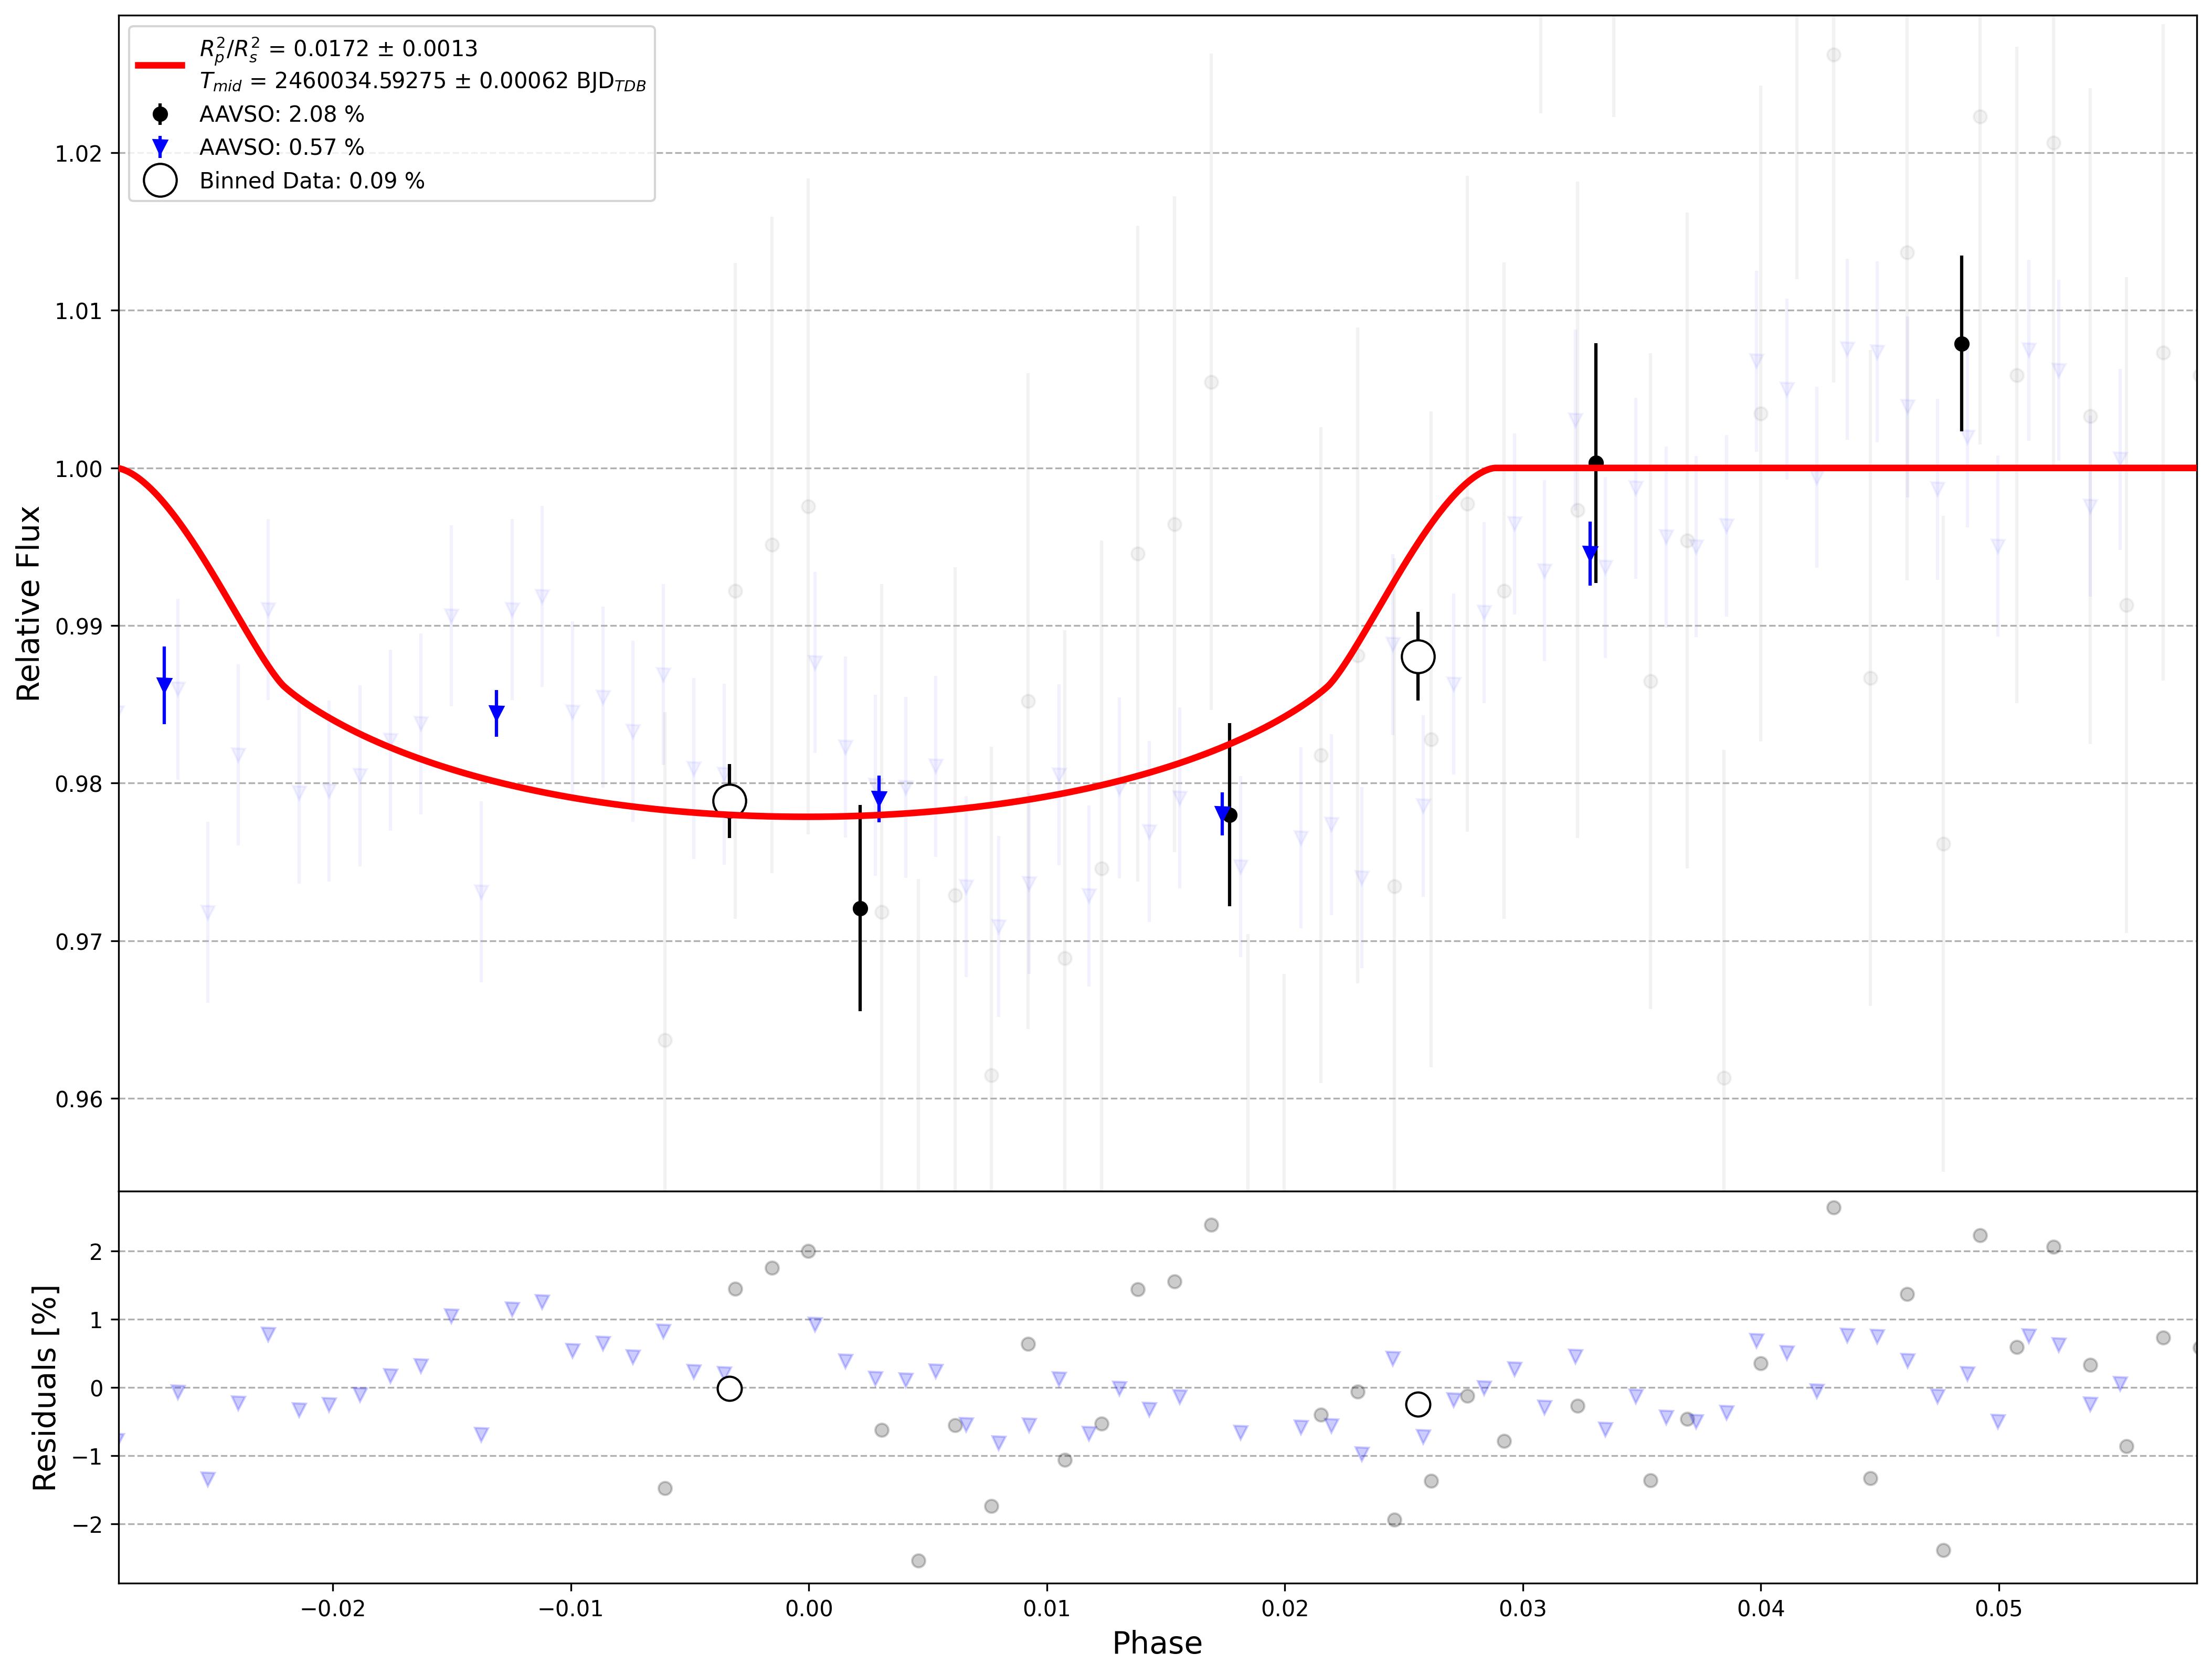This screenshot has width=2212, height=1675.
Task: Click the black dot marker in the legend
Action: (160, 114)
